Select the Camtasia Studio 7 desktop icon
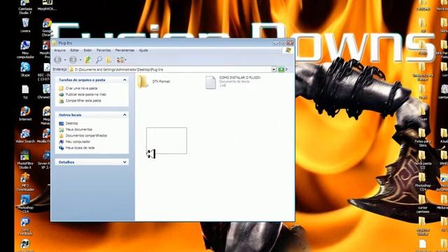The height and width of the screenshot is (252, 448). 25,7
